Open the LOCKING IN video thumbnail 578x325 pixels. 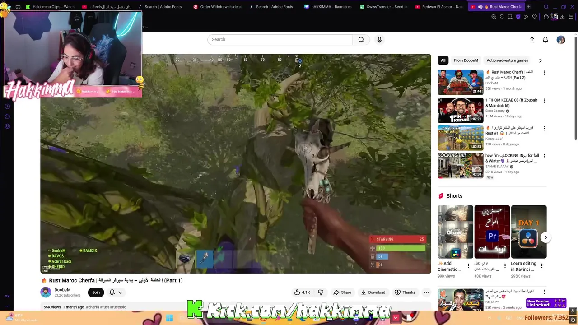pos(460,166)
